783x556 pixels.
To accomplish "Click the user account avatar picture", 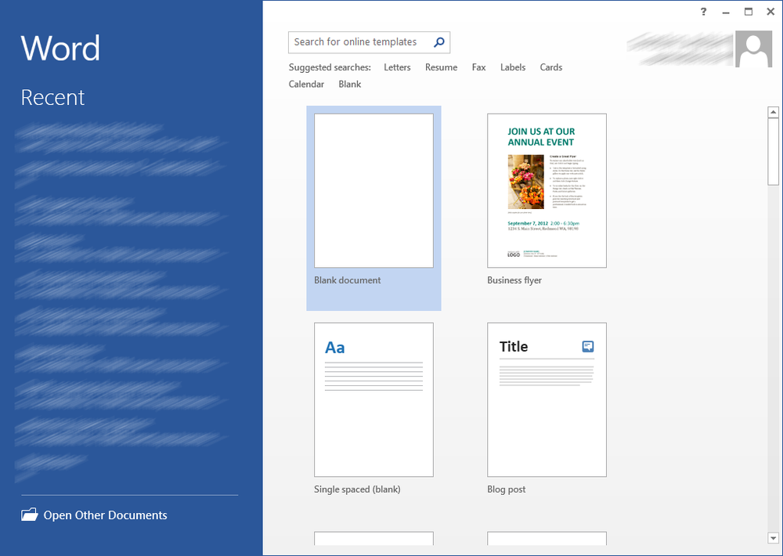I will pyautogui.click(x=753, y=49).
